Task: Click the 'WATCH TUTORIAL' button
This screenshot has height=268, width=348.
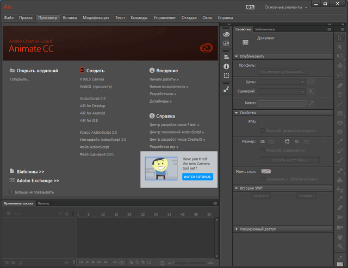Action: click(x=198, y=177)
